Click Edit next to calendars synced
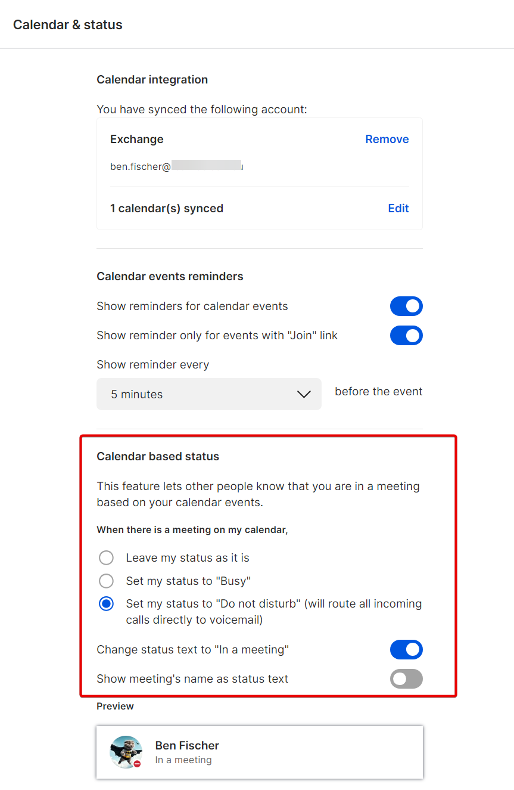This screenshot has width=514, height=790. click(x=398, y=209)
